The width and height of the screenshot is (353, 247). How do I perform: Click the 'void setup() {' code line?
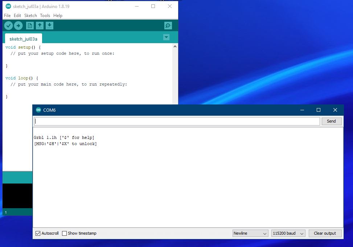pyautogui.click(x=23, y=47)
